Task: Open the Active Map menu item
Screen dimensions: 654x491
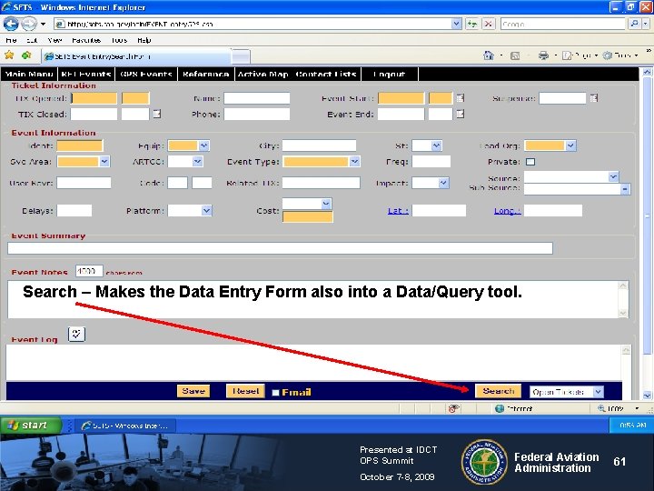Action: coord(263,74)
